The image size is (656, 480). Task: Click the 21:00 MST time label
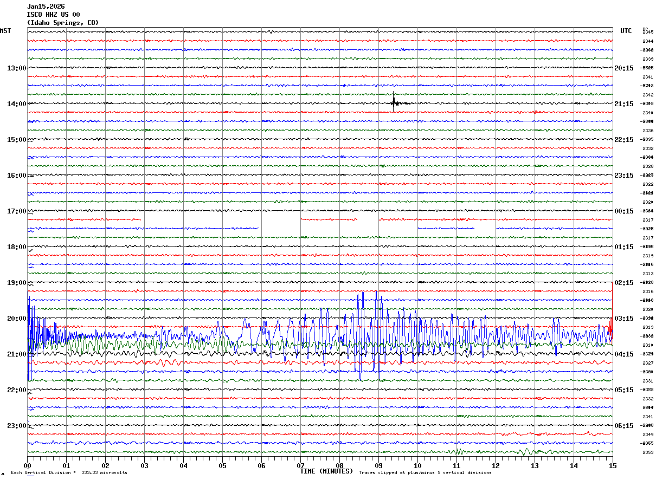16,354
